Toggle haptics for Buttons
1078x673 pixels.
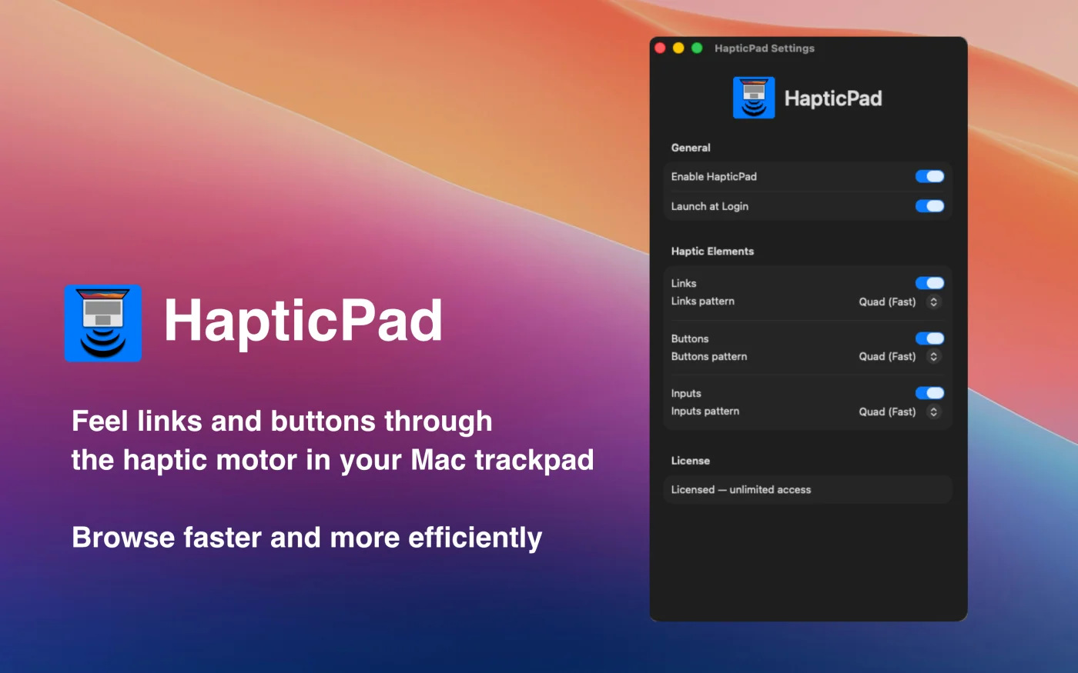pos(929,338)
